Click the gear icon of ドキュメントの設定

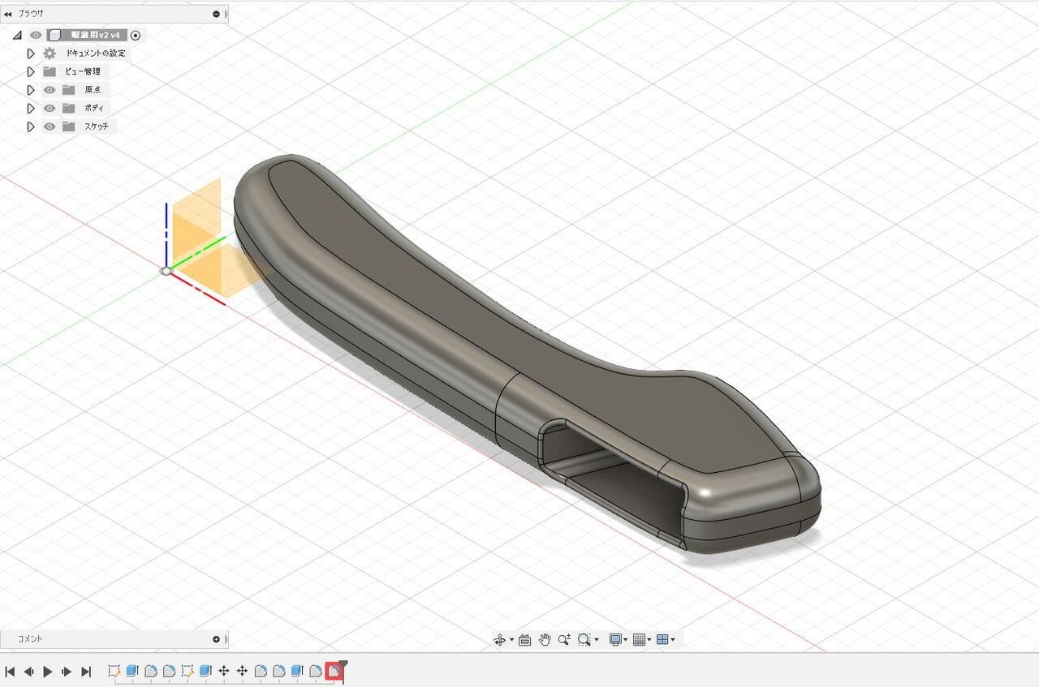(50, 54)
